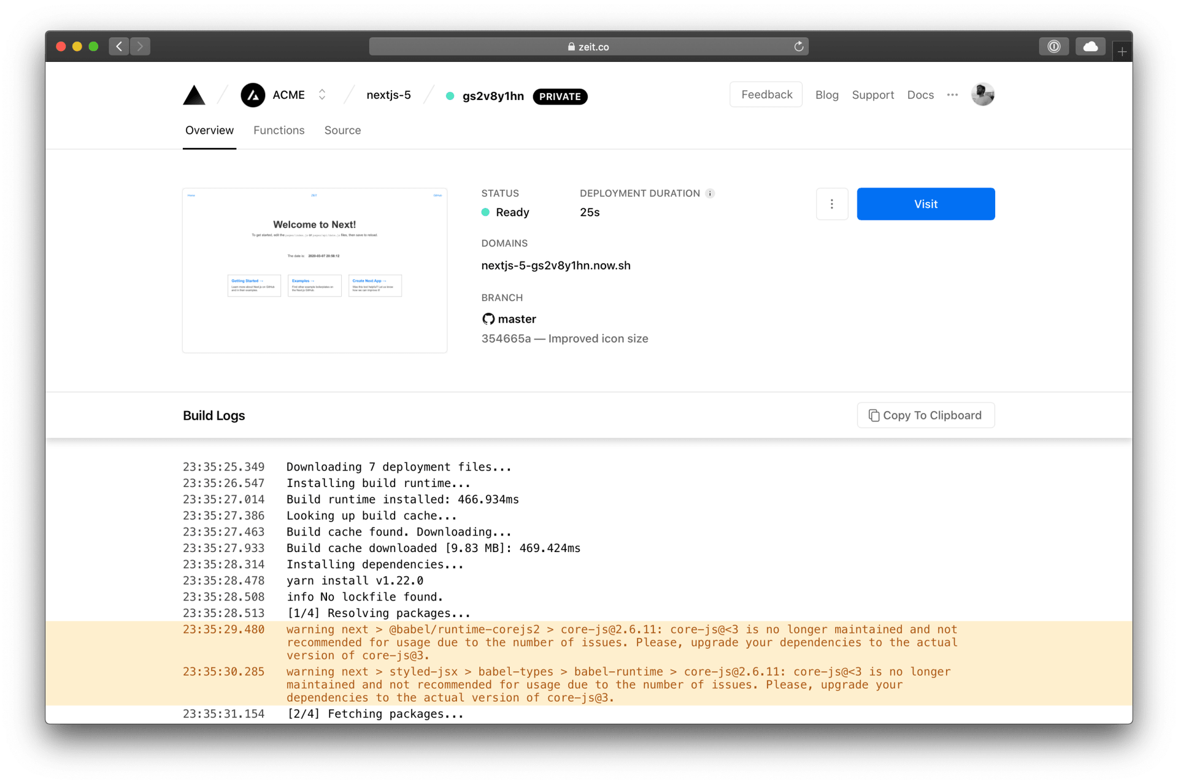The height and width of the screenshot is (784, 1178).
Task: Select the warning log at 23:35:29.480
Action: 589,642
